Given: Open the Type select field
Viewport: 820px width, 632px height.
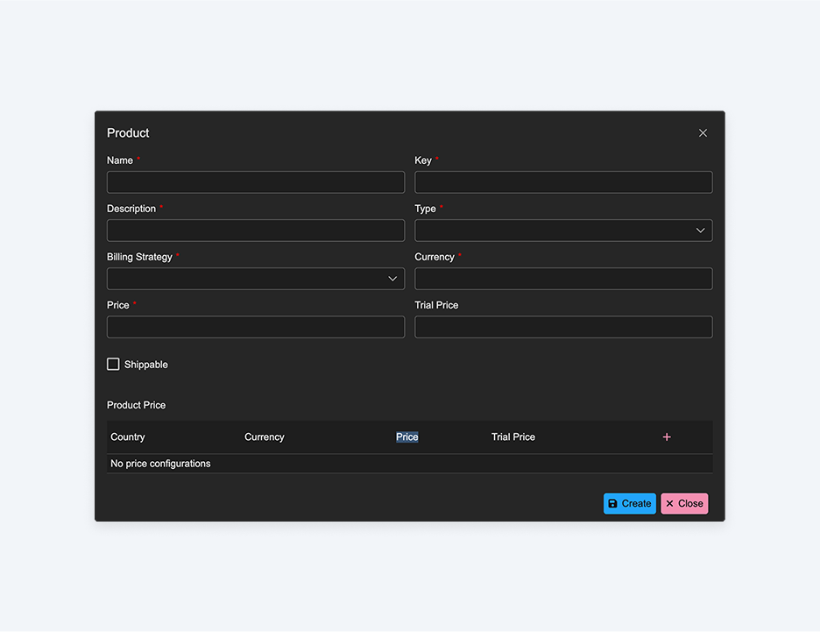Looking at the screenshot, I should coord(563,231).
